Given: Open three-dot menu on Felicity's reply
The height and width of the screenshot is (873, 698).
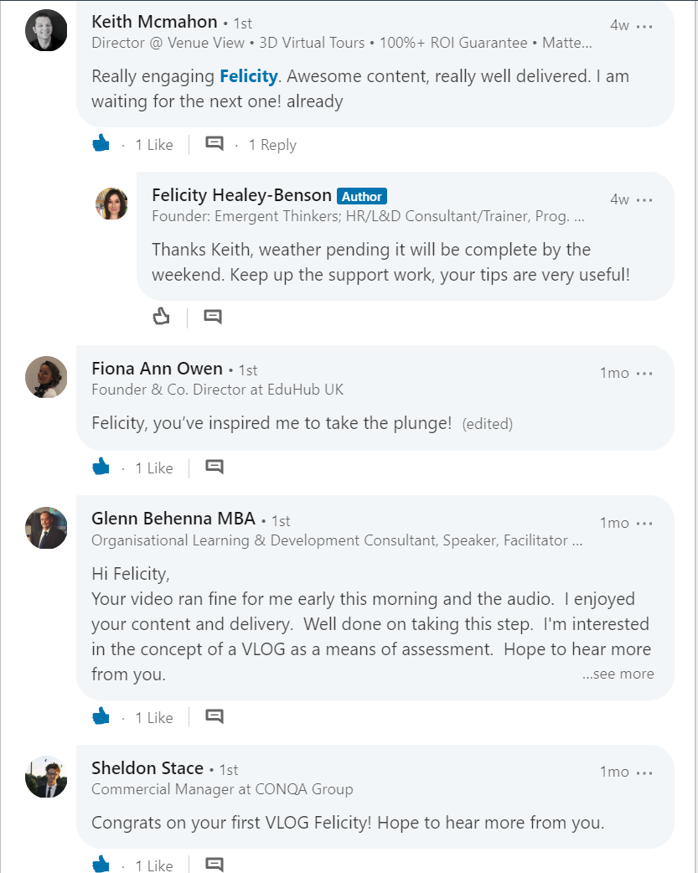Looking at the screenshot, I should point(644,200).
